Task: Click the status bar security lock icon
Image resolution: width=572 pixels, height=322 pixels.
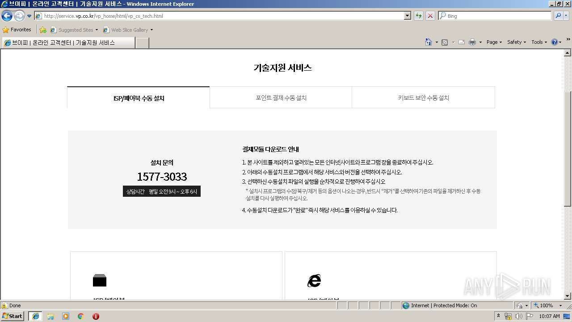Action: coord(520,305)
